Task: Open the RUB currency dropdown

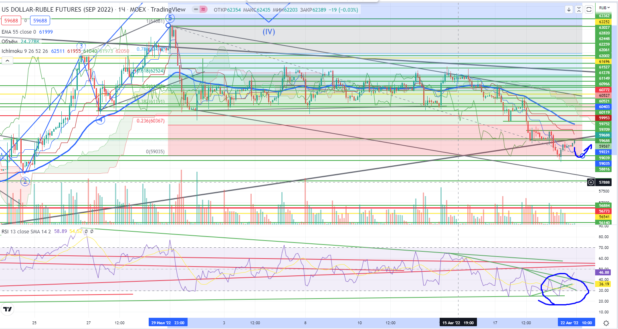Action: [604, 8]
